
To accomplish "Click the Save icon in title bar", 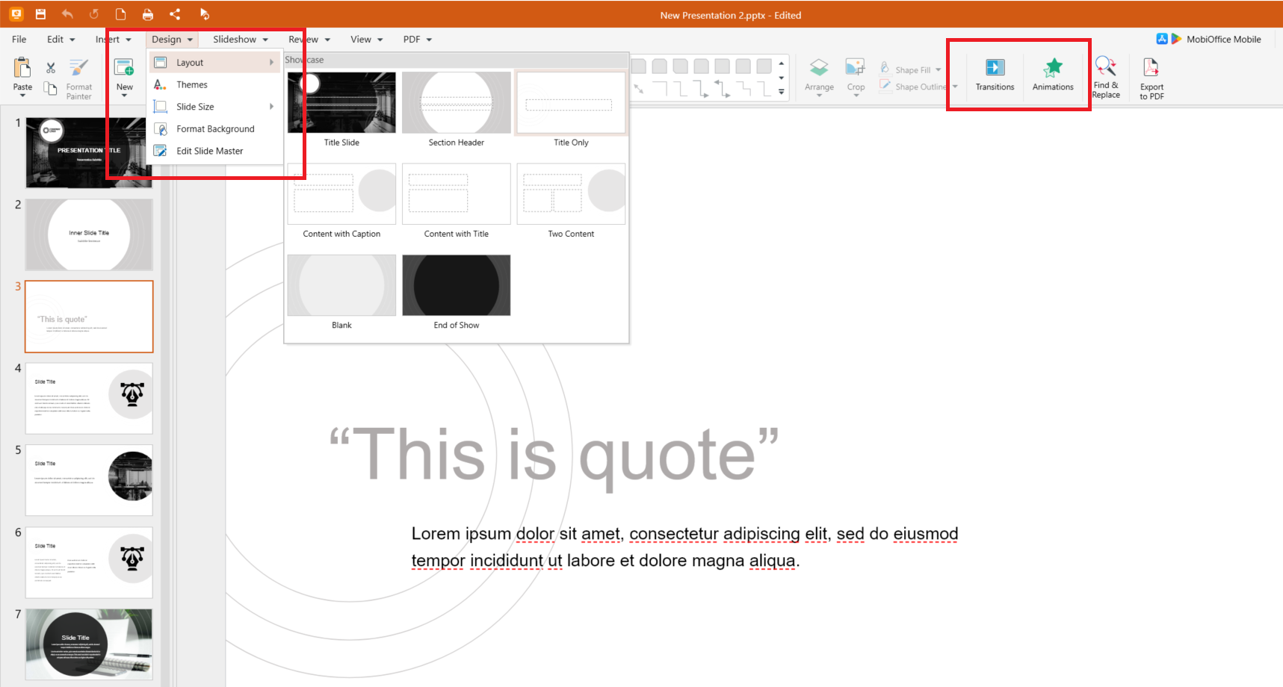I will [x=40, y=14].
